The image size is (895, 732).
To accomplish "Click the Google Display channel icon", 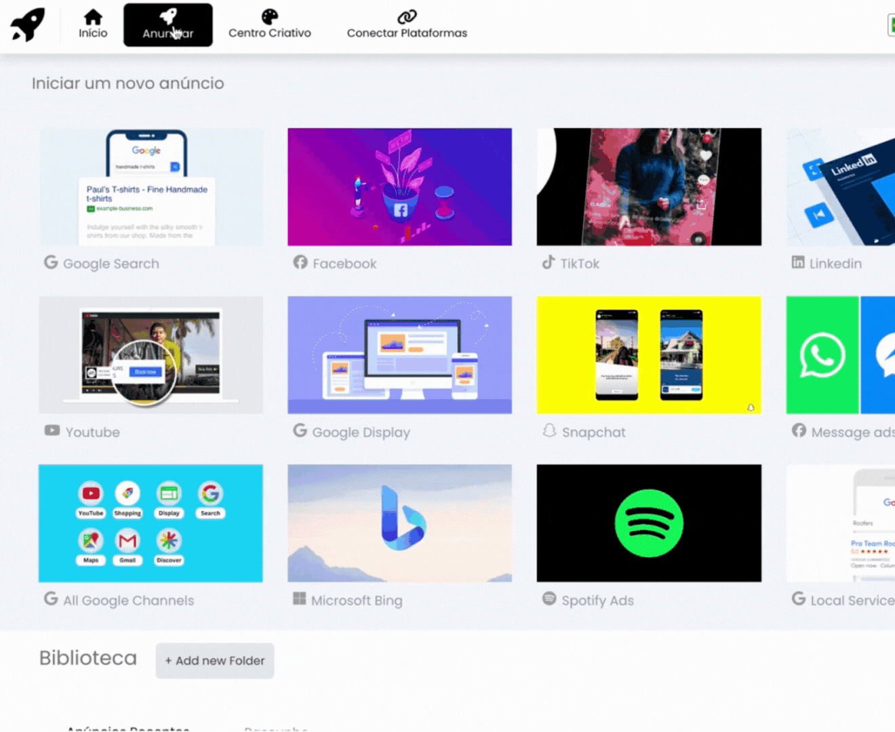I will click(x=299, y=431).
